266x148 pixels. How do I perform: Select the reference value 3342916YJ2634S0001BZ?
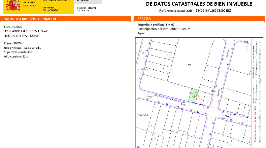(x=213, y=11)
